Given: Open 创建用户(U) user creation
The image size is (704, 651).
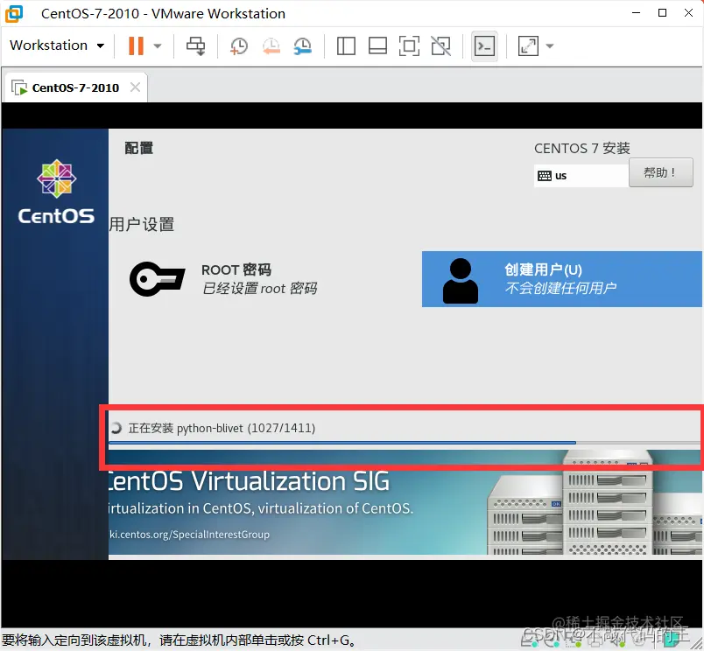Looking at the screenshot, I should (561, 278).
